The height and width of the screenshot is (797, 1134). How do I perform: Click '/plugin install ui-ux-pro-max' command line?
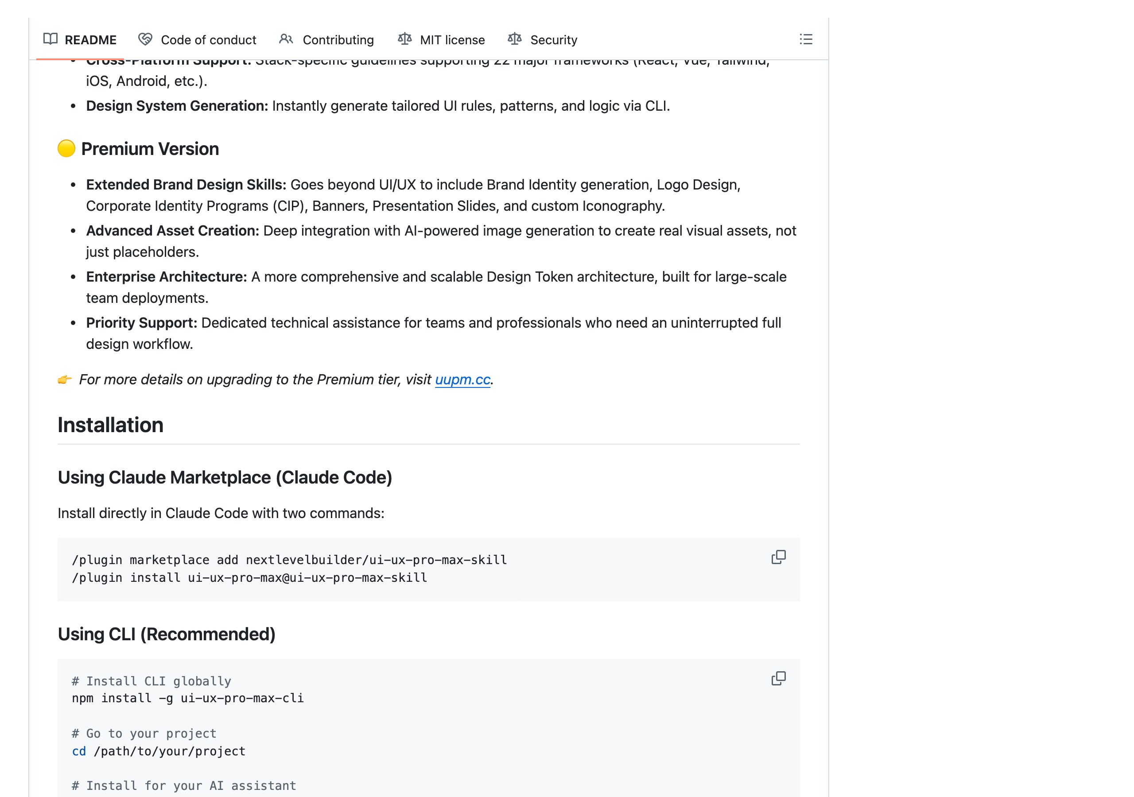249,578
